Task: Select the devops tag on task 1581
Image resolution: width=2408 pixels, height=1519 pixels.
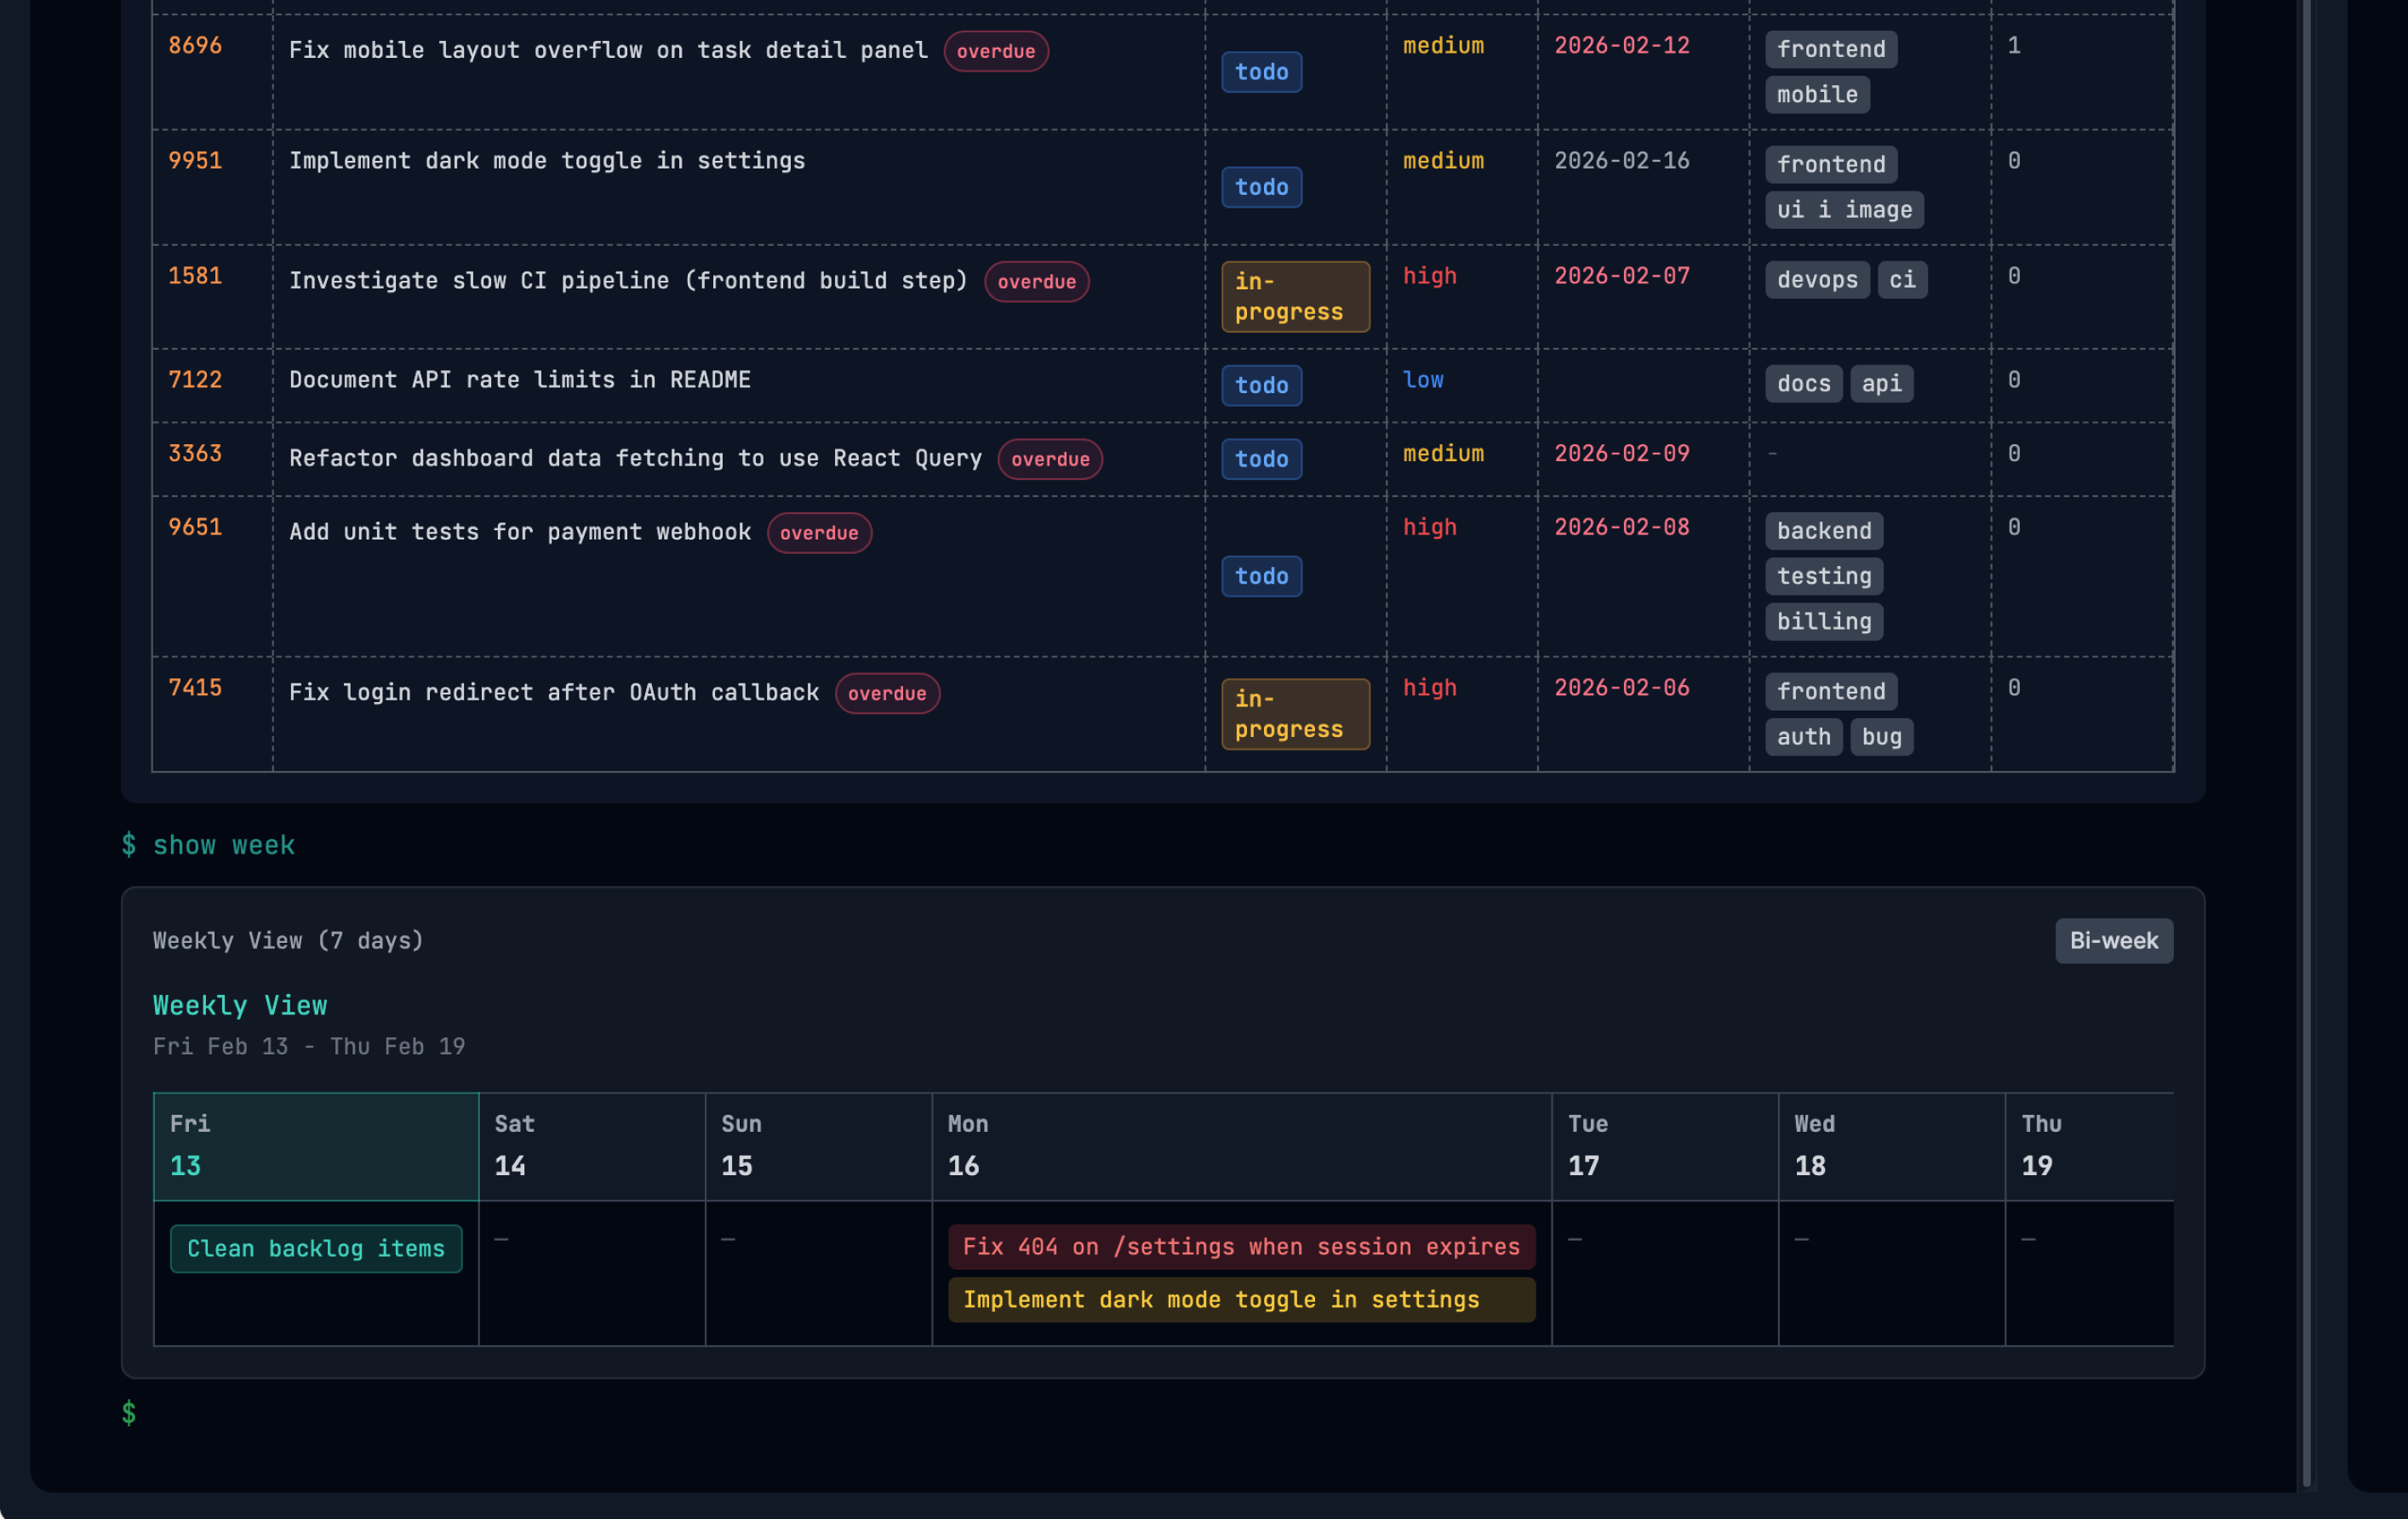Action: (x=1816, y=280)
